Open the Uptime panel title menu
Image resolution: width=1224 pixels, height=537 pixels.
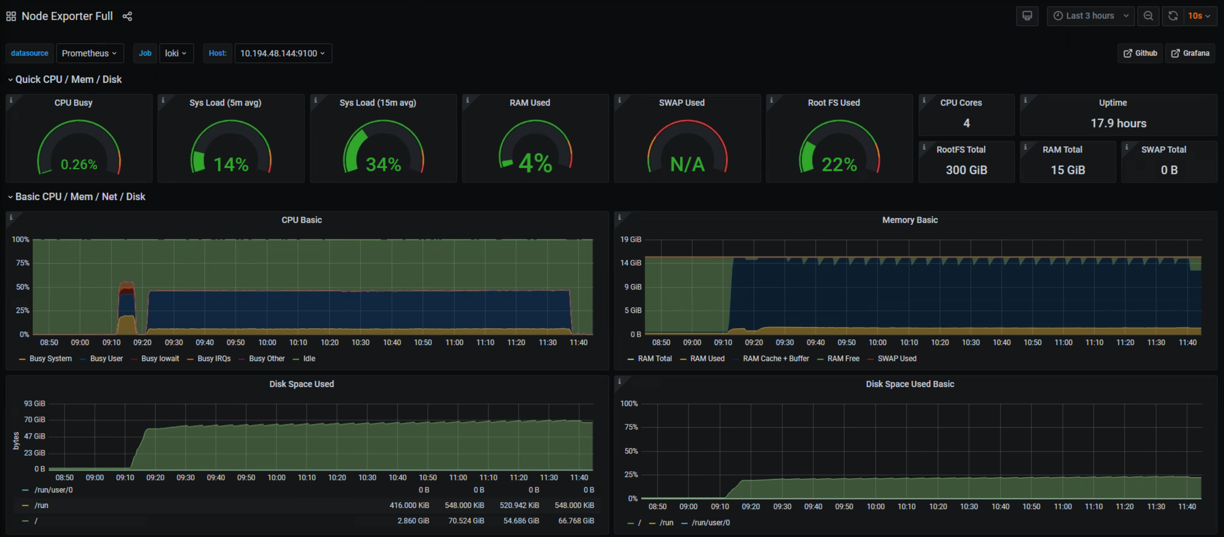point(1113,103)
